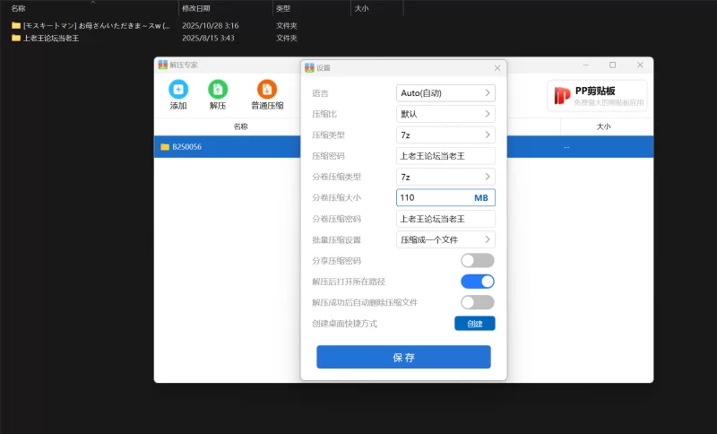
Task: Disable the 解压后打开所在路径 toggle
Action: point(477,282)
